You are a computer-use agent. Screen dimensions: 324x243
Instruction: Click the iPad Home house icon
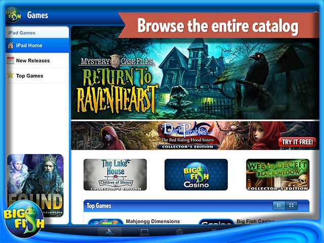(10, 46)
